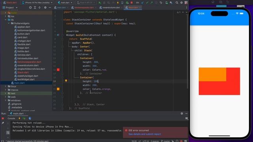Click the orange box in iPhone simulator
The image size is (253, 142).
click(212, 75)
